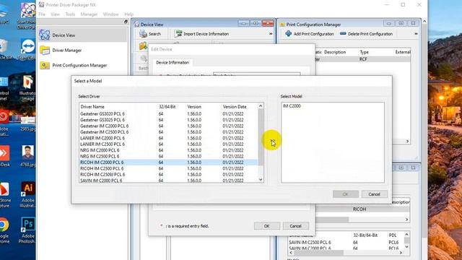The width and height of the screenshot is (462, 260).
Task: Open the Window menu
Action: (x=110, y=14)
